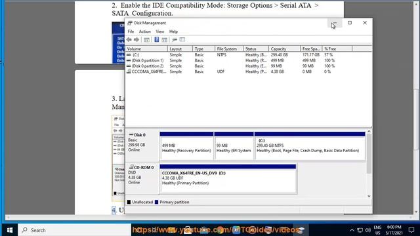Click the sixth toolbar icon, next to Action Pane
The width and height of the screenshot is (420, 236).
[175, 39]
